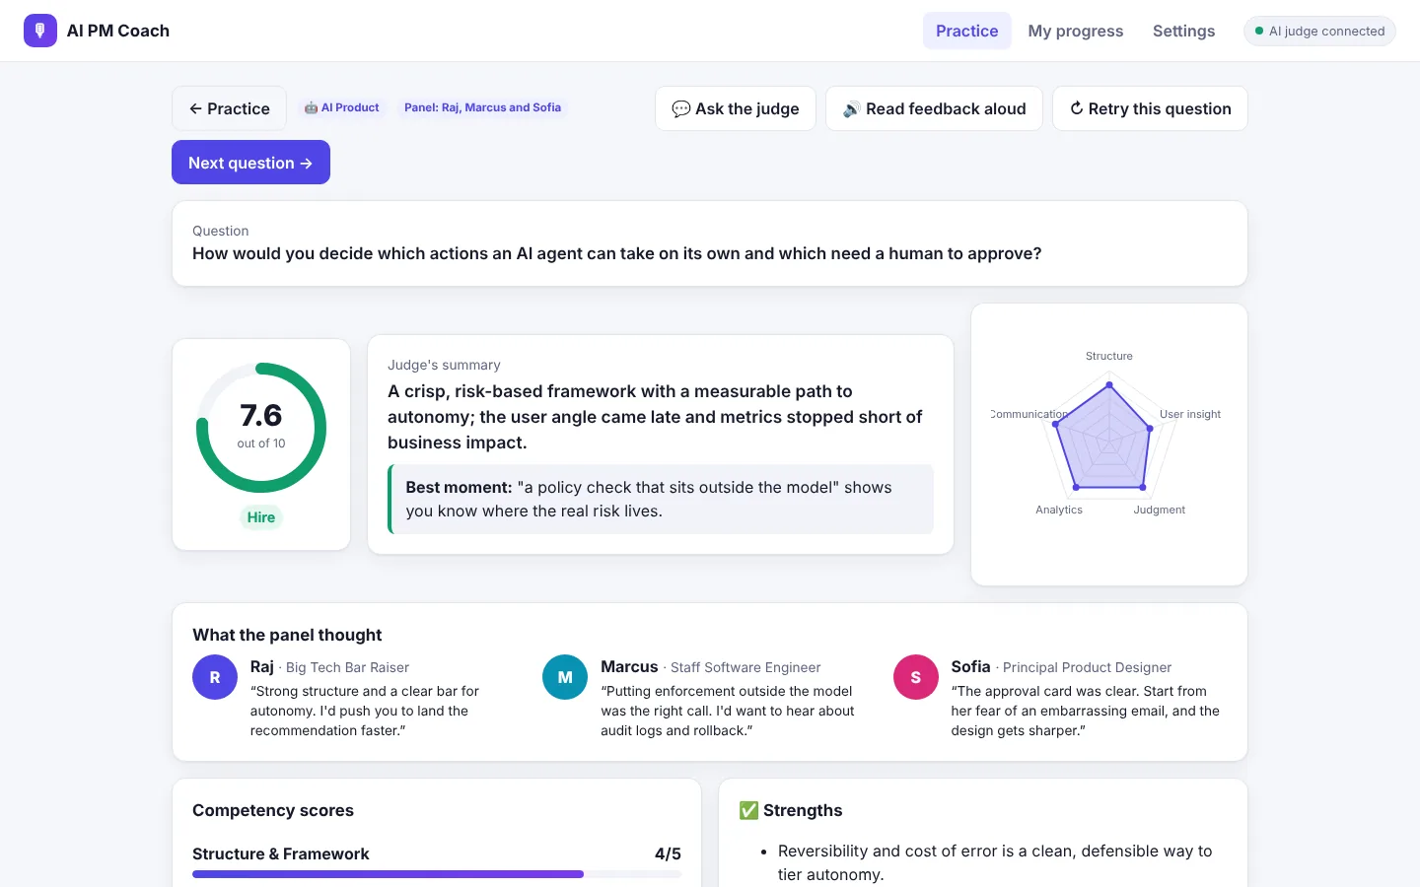1420x887 pixels.
Task: Click the green AI judge connected status dot
Action: [x=1259, y=32]
